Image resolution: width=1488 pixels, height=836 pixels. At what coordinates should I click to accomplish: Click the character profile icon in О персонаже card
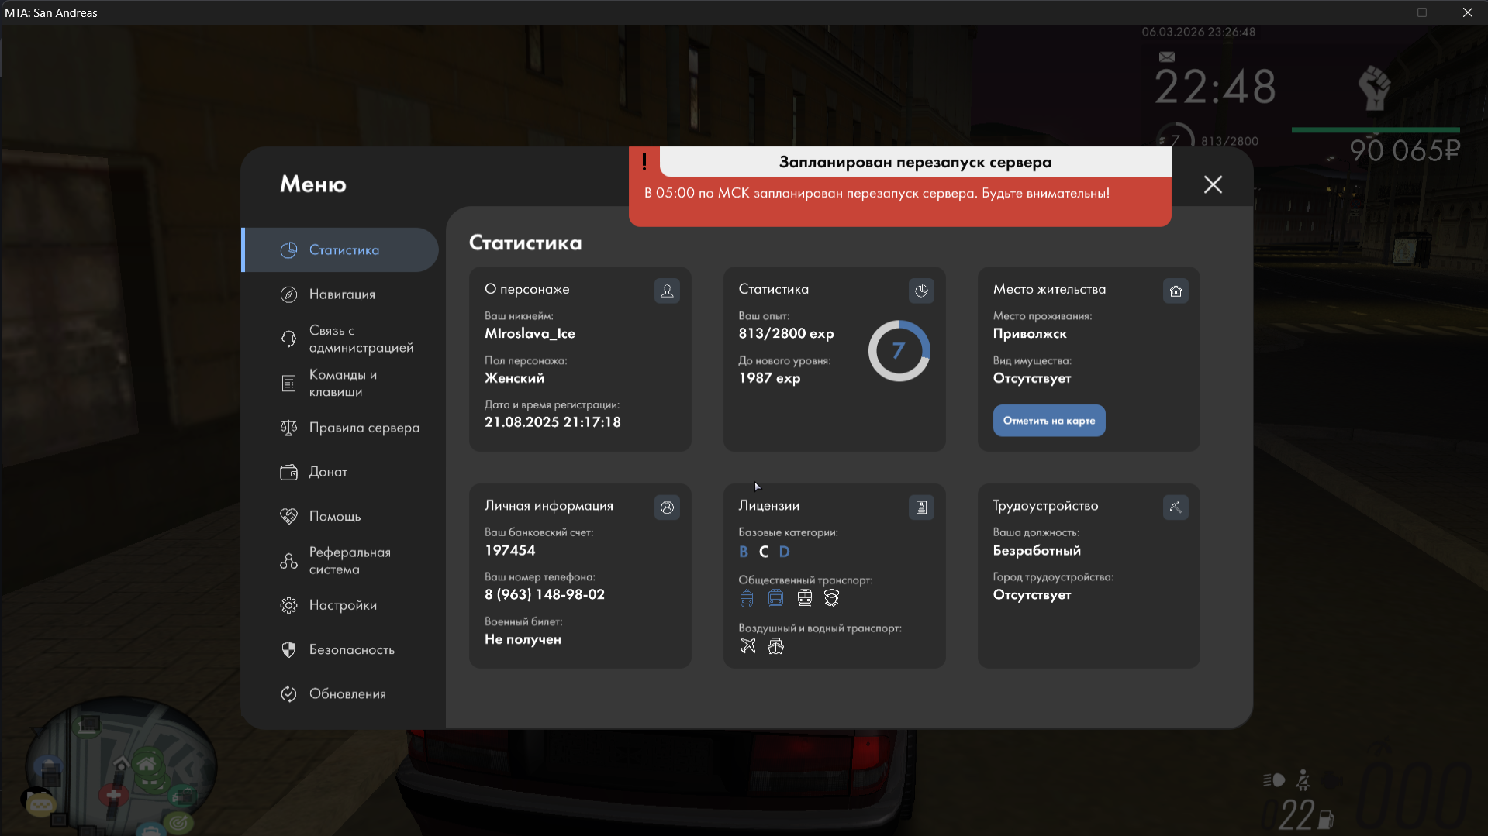coord(667,291)
